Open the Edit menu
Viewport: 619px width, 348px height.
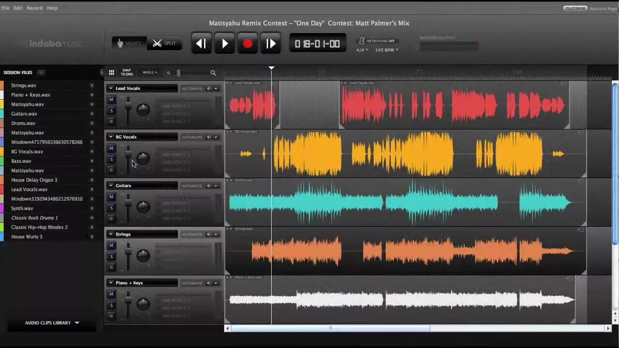[x=18, y=8]
